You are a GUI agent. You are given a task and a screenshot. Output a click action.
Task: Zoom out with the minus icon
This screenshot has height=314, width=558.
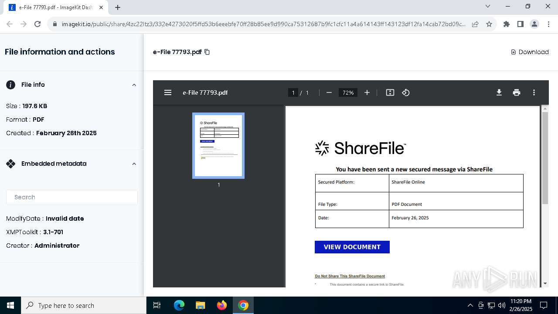(329, 92)
